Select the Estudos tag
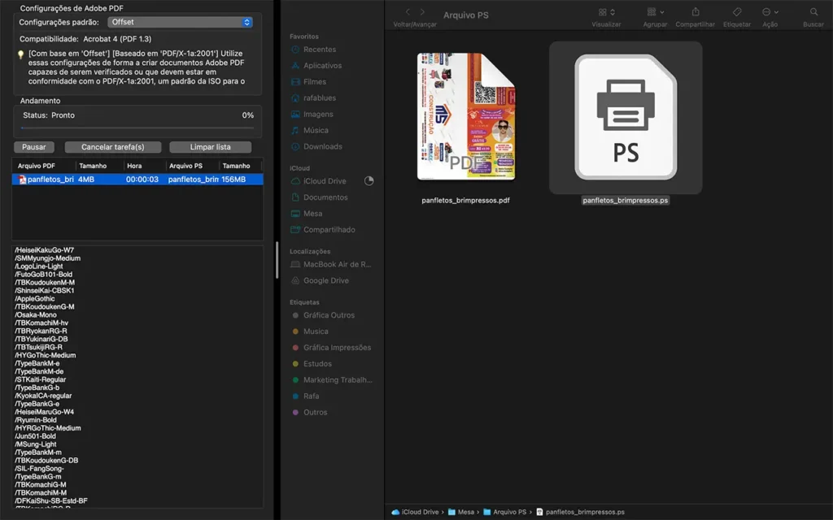The height and width of the screenshot is (520, 833). (x=317, y=363)
